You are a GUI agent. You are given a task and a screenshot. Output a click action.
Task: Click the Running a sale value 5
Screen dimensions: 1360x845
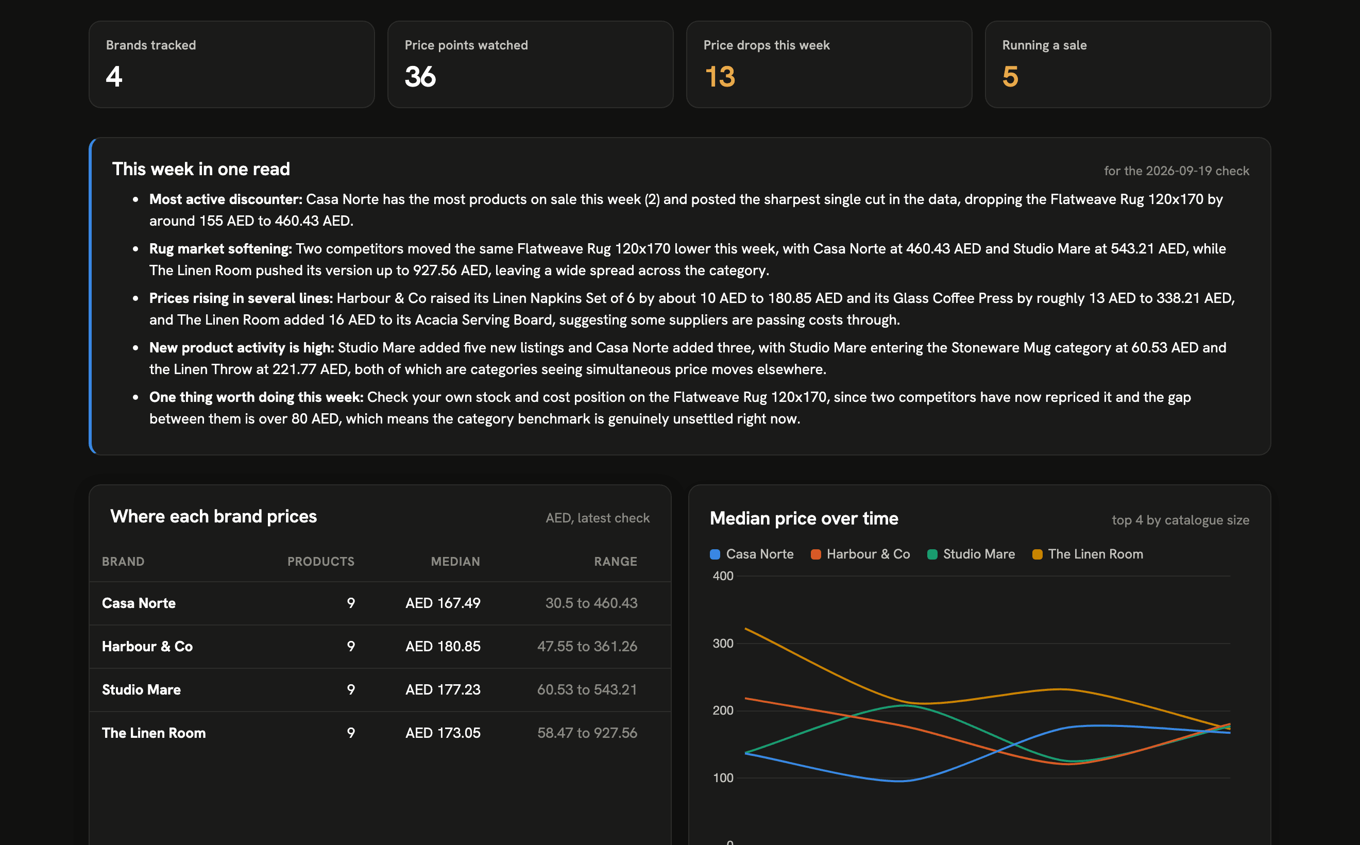tap(1010, 77)
